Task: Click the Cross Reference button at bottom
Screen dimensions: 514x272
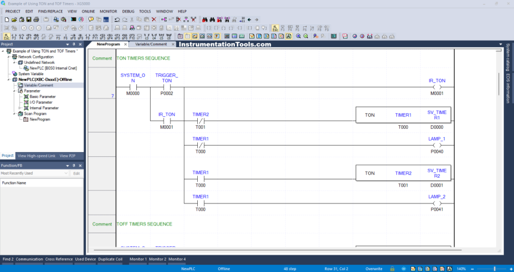Action: [59, 259]
